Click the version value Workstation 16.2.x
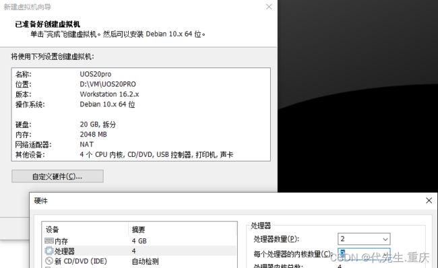The width and height of the screenshot is (438, 268). pos(109,94)
